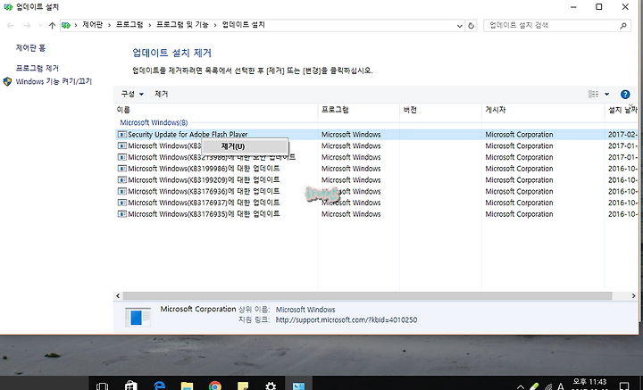The width and height of the screenshot is (643, 390).
Task: Launch Microsoft Store from the taskbar
Action: pyautogui.click(x=130, y=386)
